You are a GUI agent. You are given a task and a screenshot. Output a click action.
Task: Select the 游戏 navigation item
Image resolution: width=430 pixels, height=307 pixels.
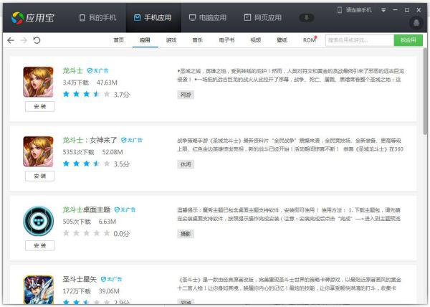click(171, 40)
